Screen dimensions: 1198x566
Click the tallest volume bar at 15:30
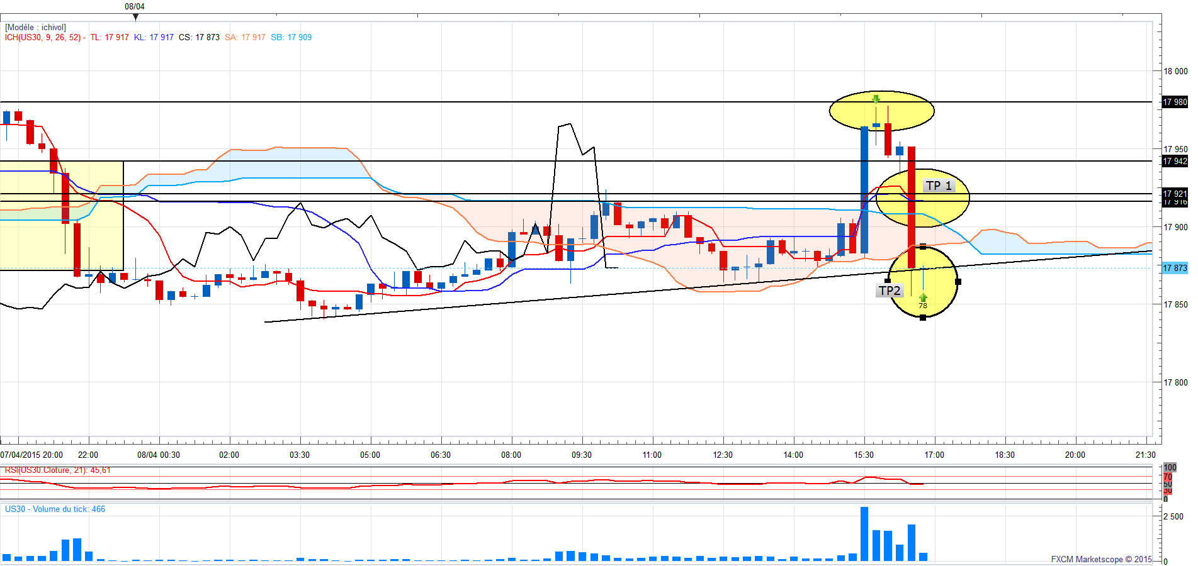864,533
